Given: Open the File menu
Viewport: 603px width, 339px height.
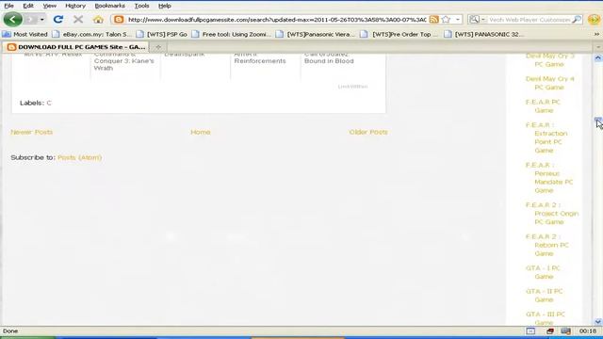Looking at the screenshot, I should pos(8,6).
